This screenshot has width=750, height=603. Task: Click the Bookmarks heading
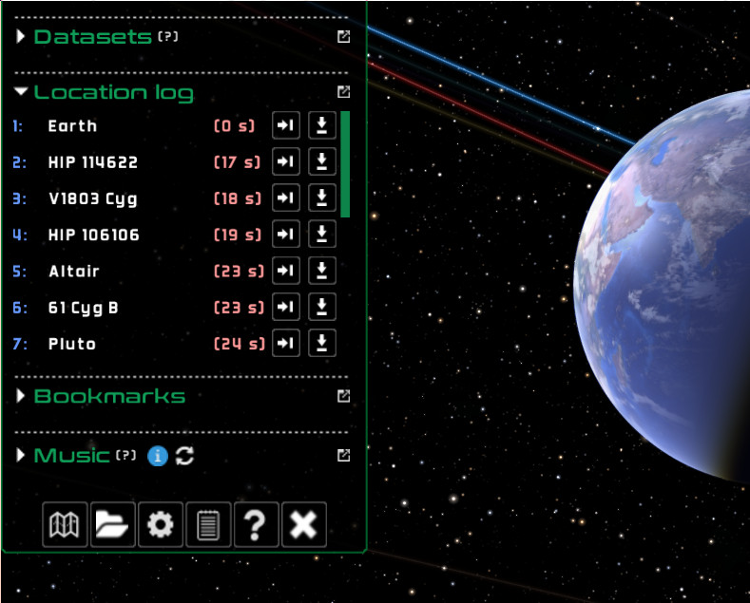(109, 396)
